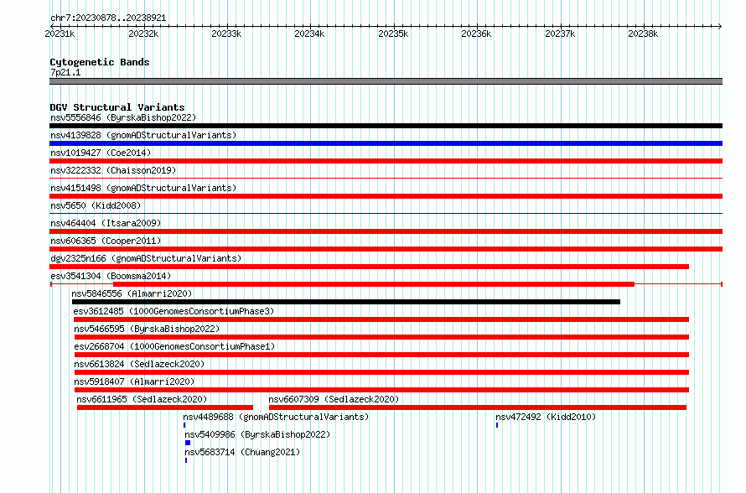
Task: Click the 20232k ruler label
Action: coord(143,34)
